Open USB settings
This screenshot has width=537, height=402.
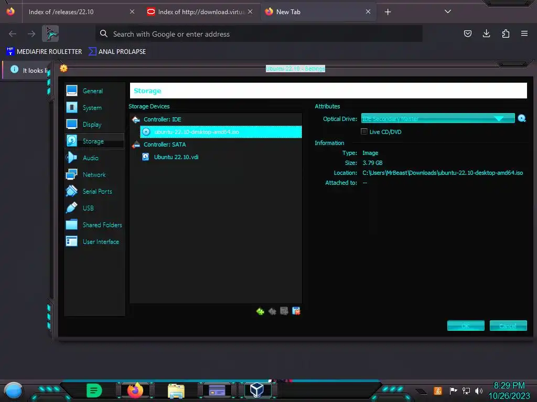tap(94, 208)
